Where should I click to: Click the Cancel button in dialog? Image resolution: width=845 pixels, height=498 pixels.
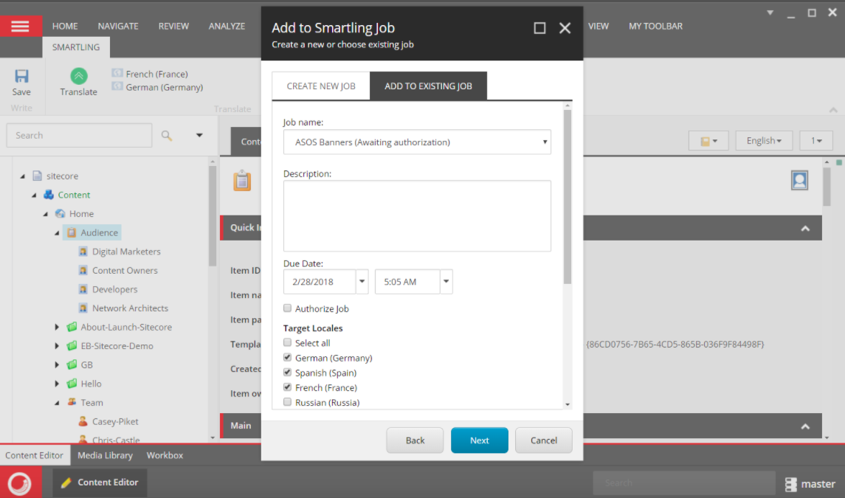[x=544, y=440]
